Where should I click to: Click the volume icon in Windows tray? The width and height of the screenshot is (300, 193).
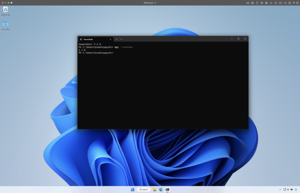pyautogui.click(x=288, y=189)
